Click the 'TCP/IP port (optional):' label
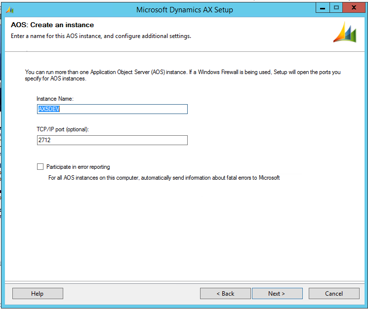This screenshot has width=368, height=310. point(62,129)
